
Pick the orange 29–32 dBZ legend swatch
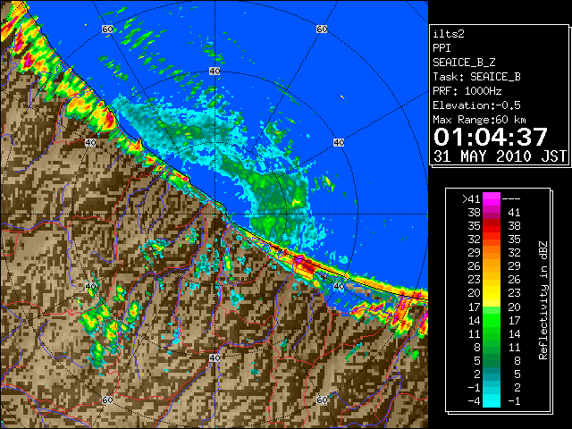pyautogui.click(x=492, y=253)
